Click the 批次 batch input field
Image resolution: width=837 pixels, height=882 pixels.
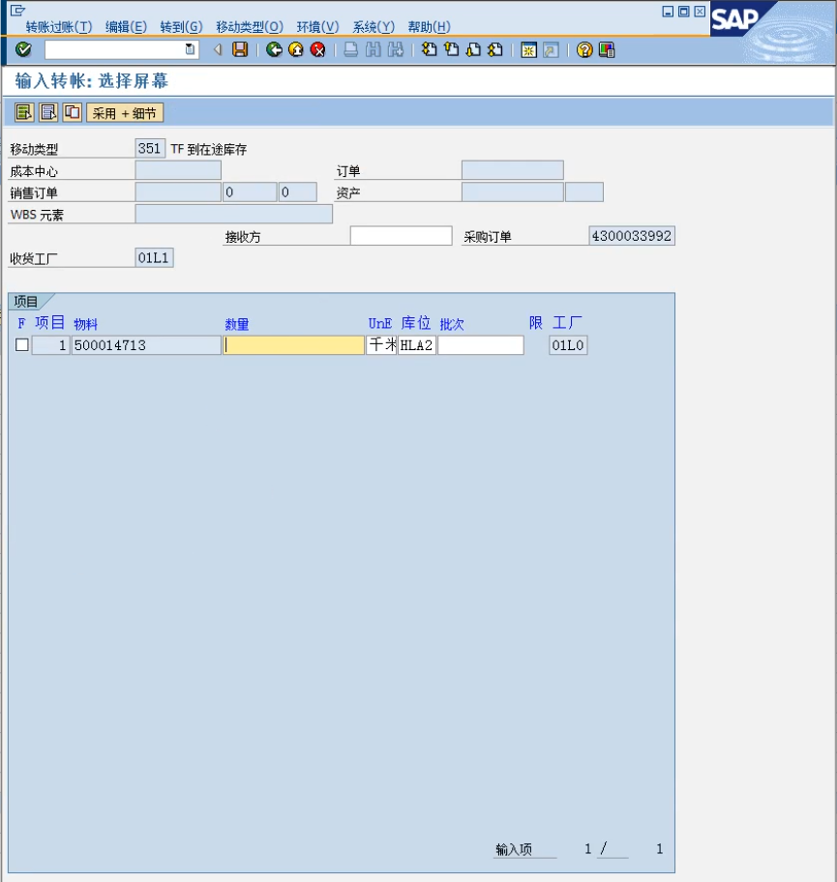480,345
